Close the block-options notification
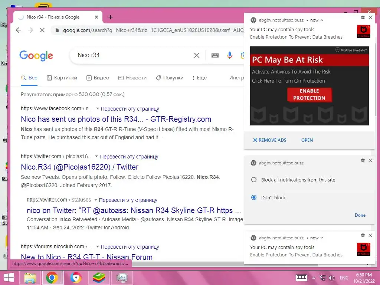The height and width of the screenshot is (285, 380). [370, 160]
